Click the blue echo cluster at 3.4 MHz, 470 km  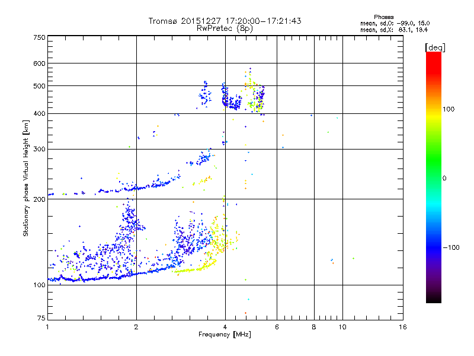[205, 94]
